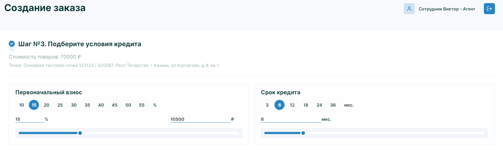Choose the 3 month loan term
503x150 pixels.
click(267, 105)
